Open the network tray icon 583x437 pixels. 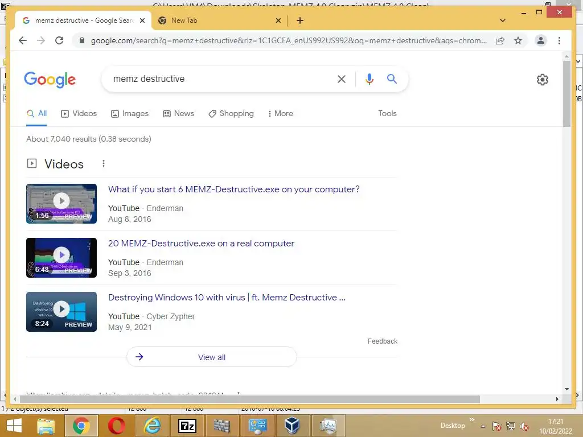pyautogui.click(x=511, y=426)
